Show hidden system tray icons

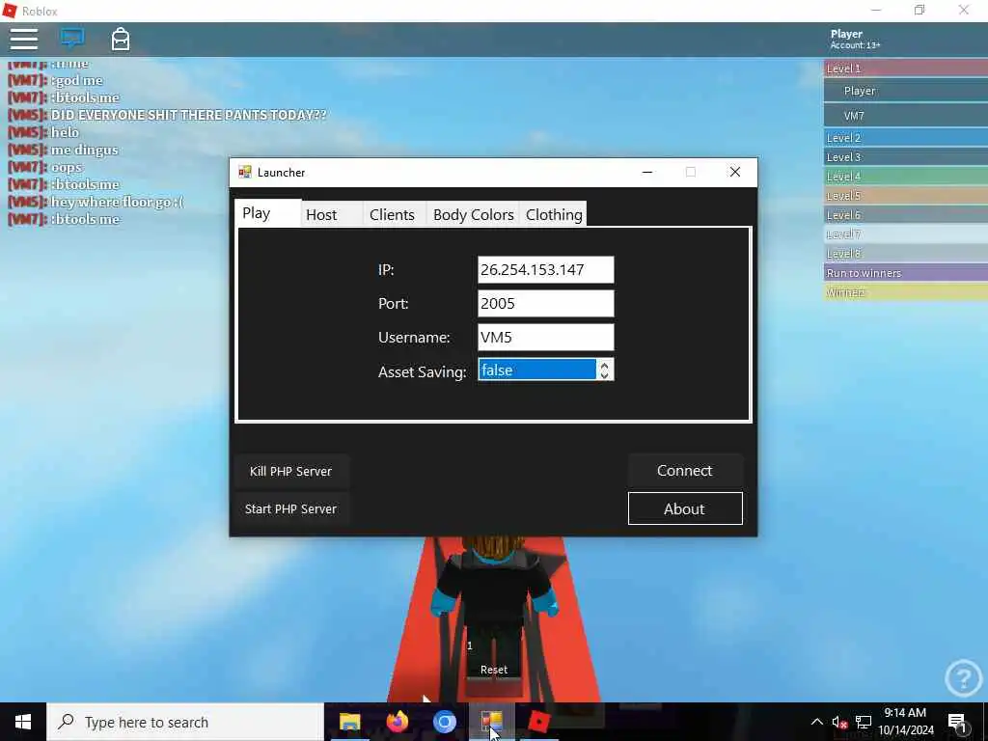click(816, 722)
